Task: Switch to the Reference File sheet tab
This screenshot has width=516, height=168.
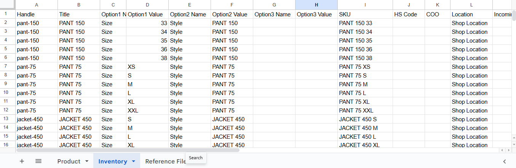Action: point(165,161)
